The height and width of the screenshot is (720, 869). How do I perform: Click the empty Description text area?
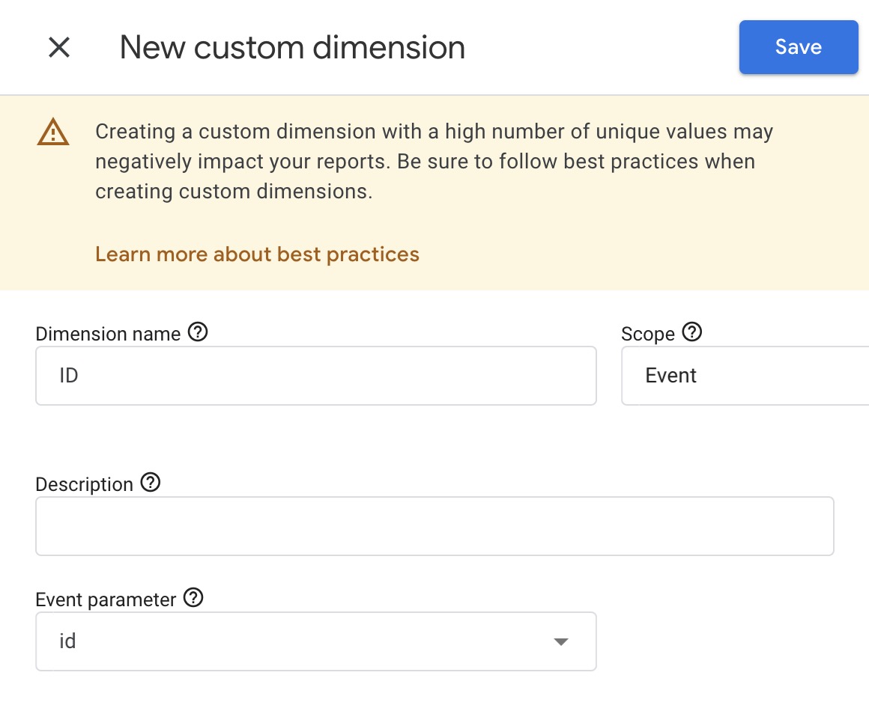[434, 525]
